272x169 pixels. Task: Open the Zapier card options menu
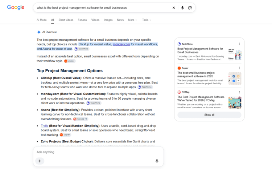(x=239, y=68)
